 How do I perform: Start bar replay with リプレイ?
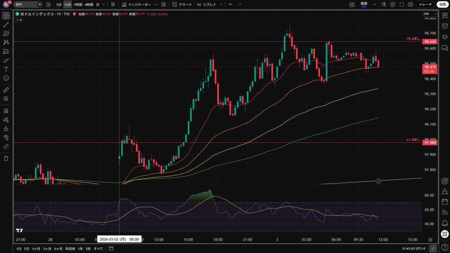[x=207, y=4]
